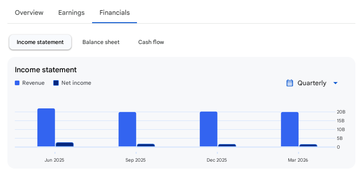The height and width of the screenshot is (176, 360).
Task: Click the Revenue legend color swatch
Action: (17, 83)
